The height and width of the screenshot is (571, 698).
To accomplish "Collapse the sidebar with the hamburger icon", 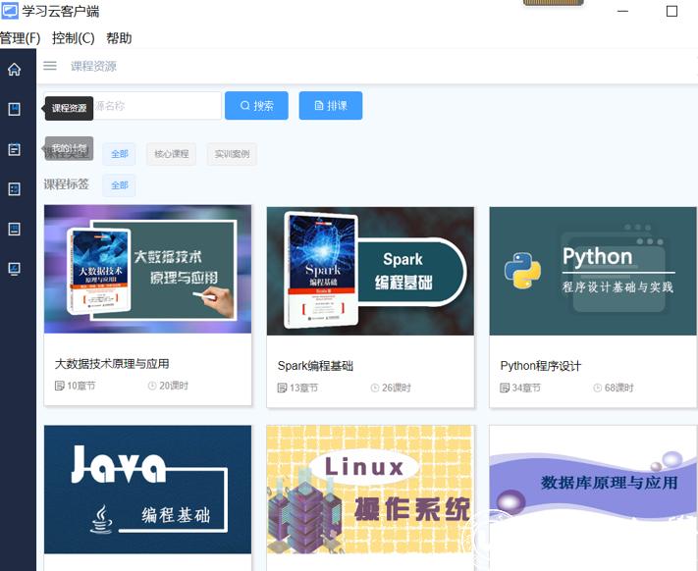I will [50, 67].
